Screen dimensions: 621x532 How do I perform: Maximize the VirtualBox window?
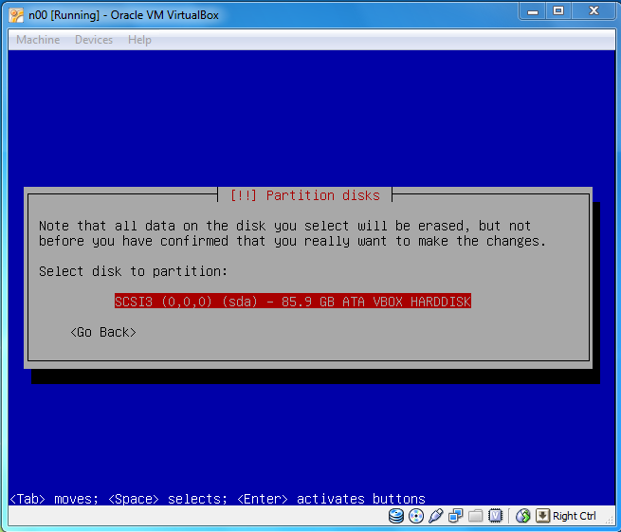[558, 11]
